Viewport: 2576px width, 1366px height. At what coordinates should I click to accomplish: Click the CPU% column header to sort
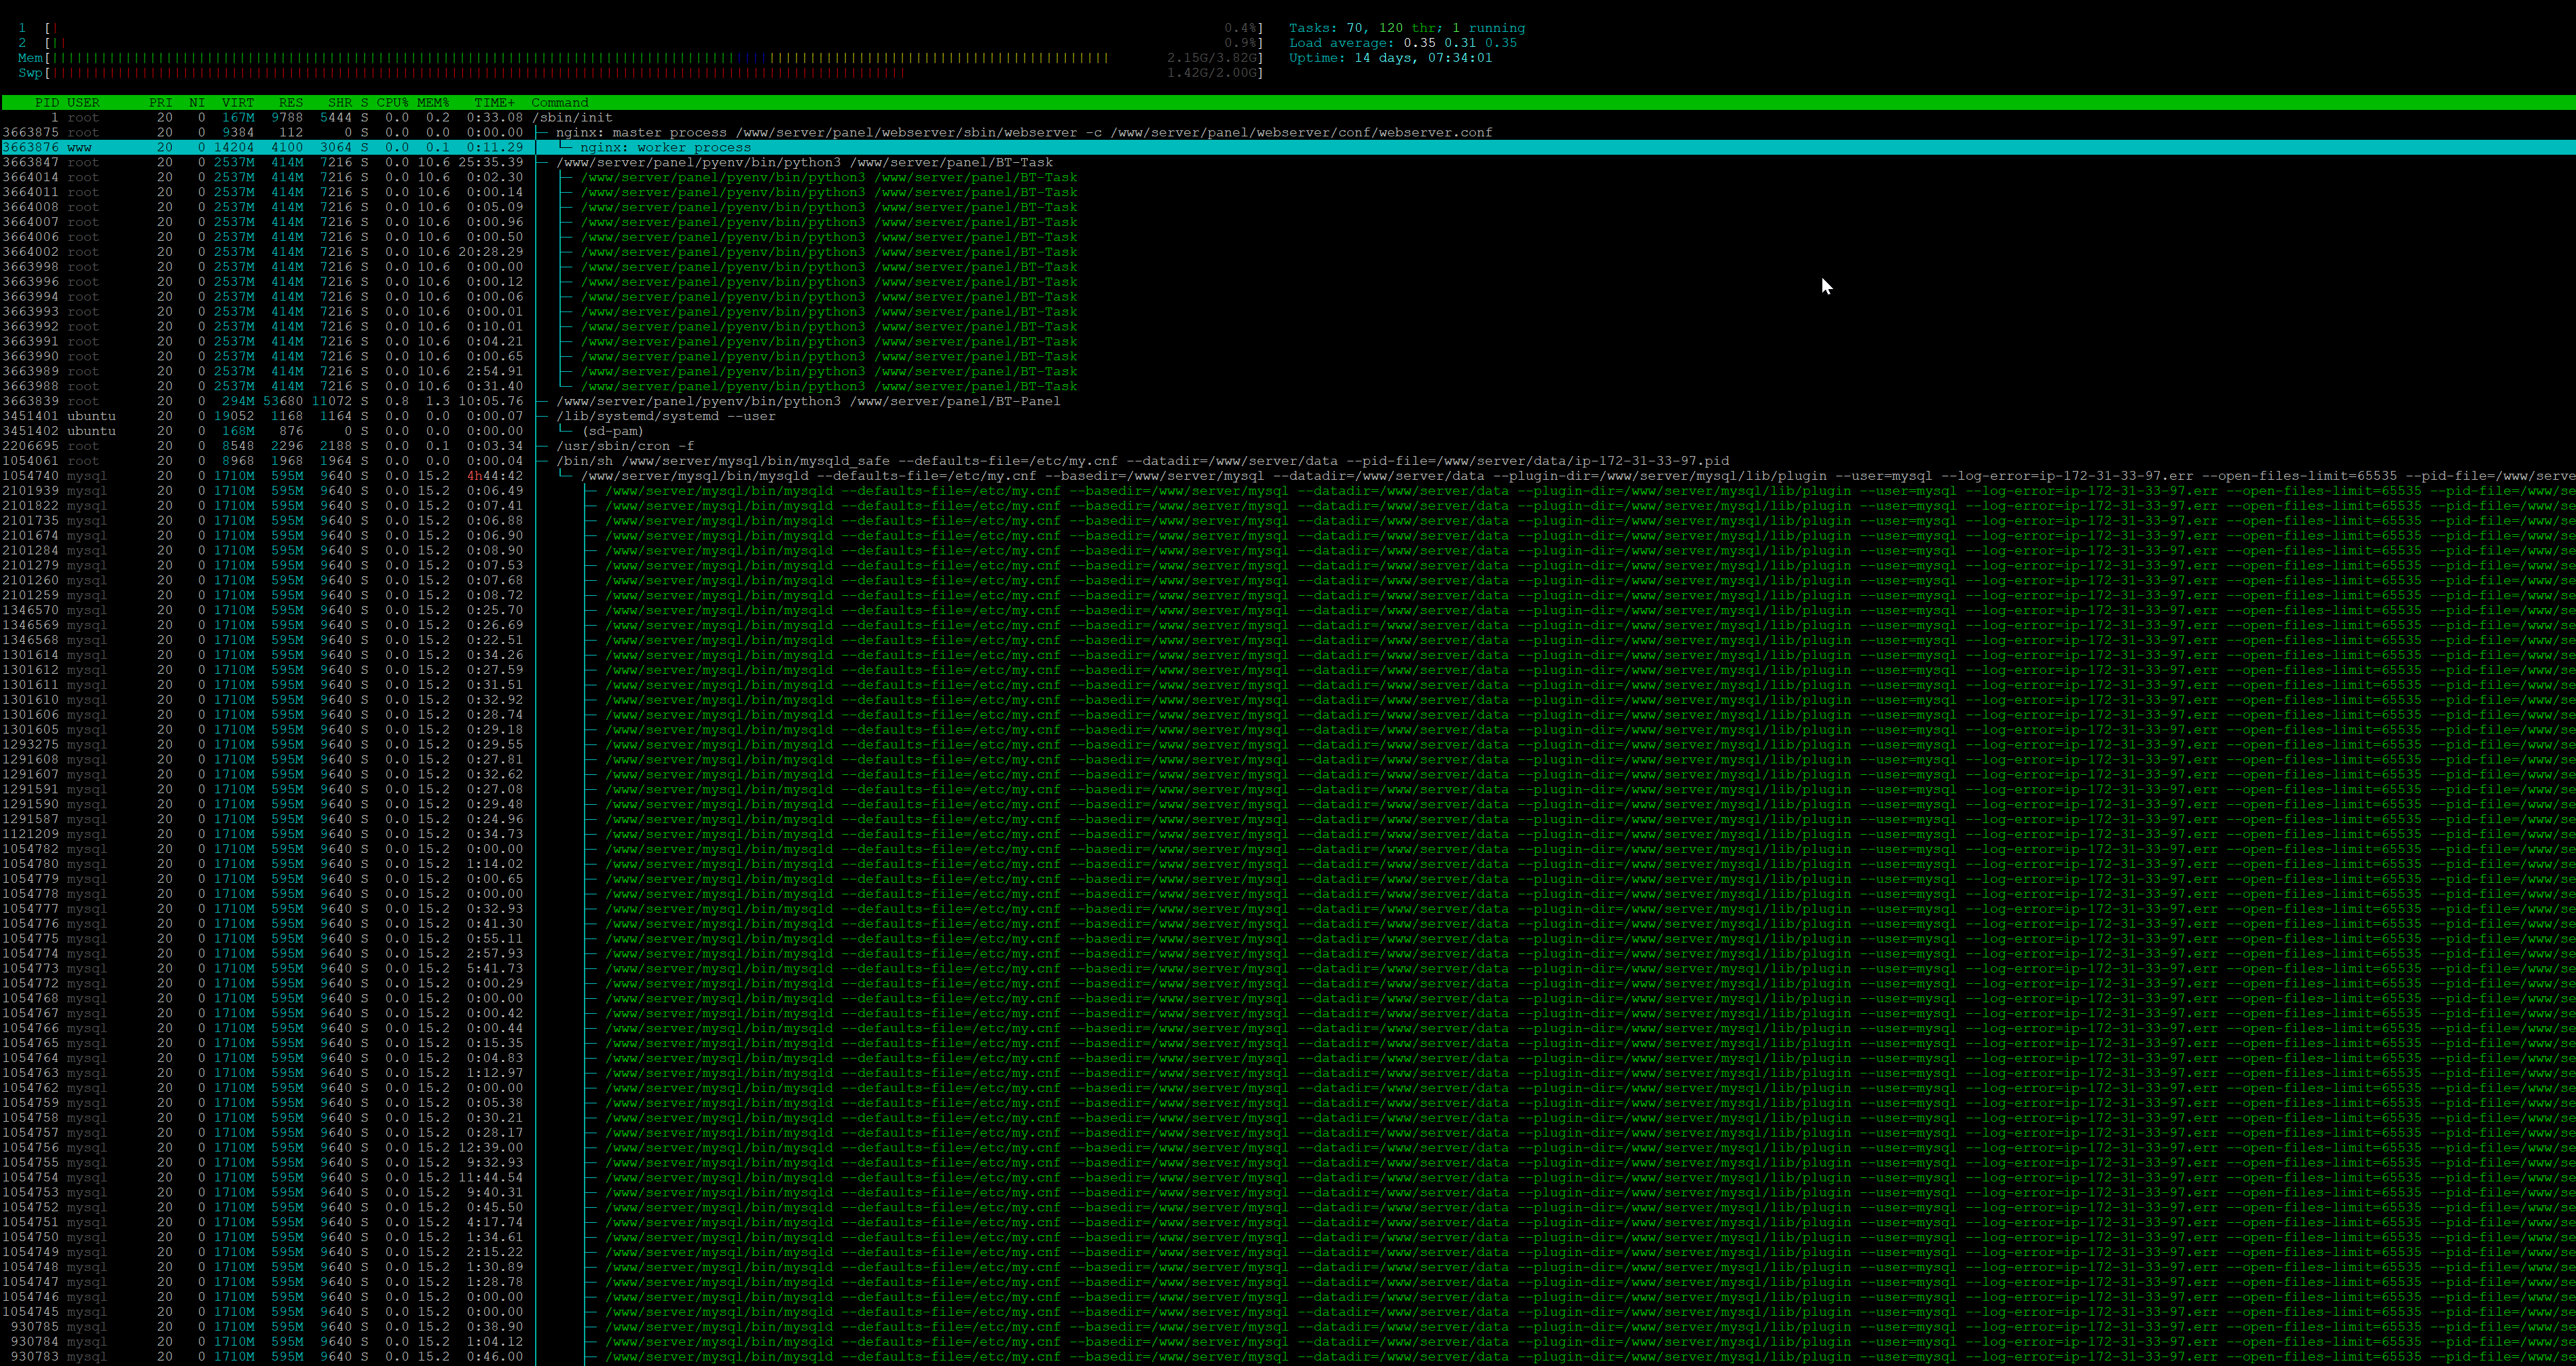point(392,103)
